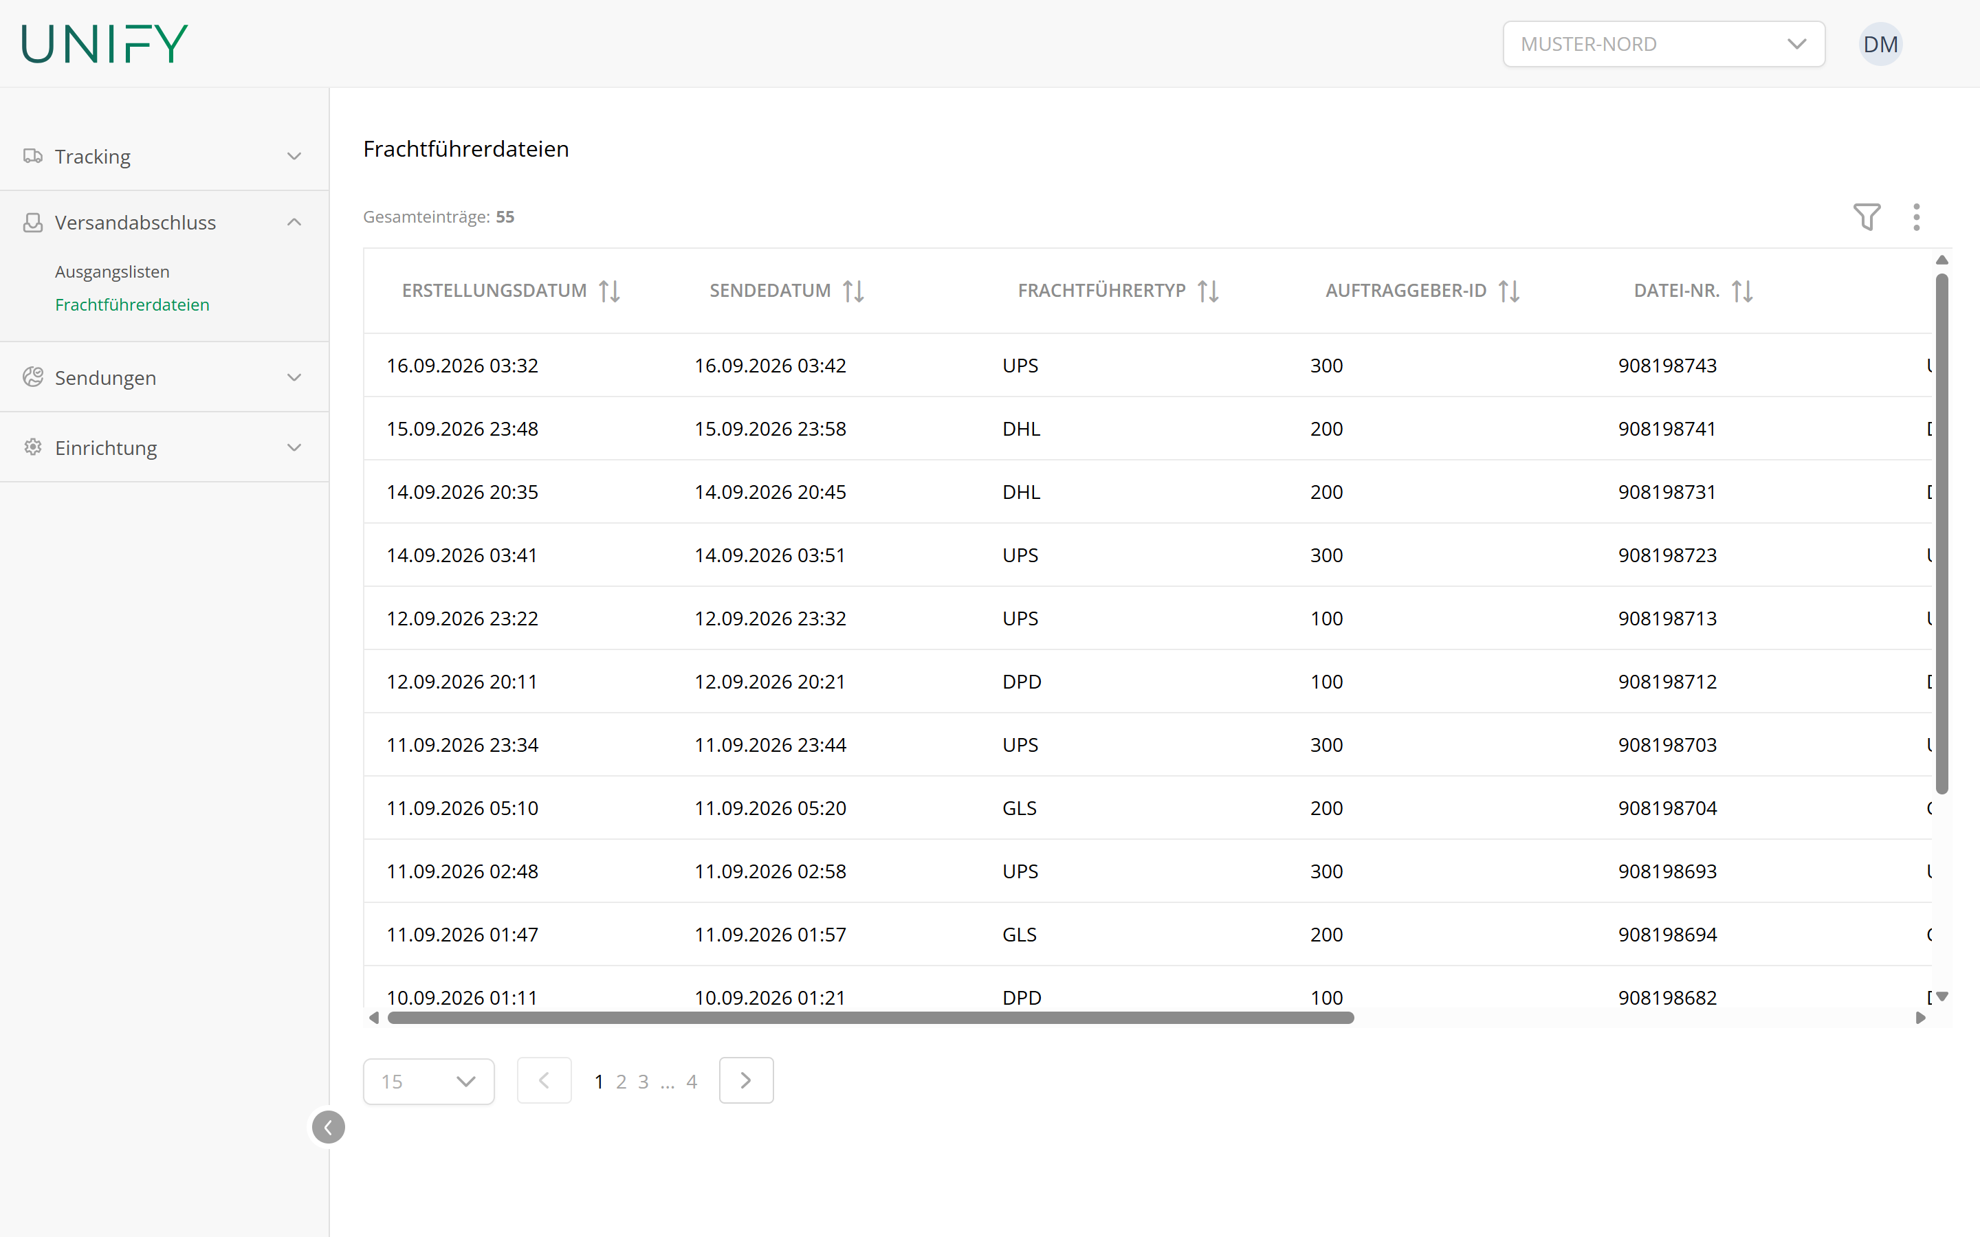Open the three-dot more options menu

click(1916, 216)
